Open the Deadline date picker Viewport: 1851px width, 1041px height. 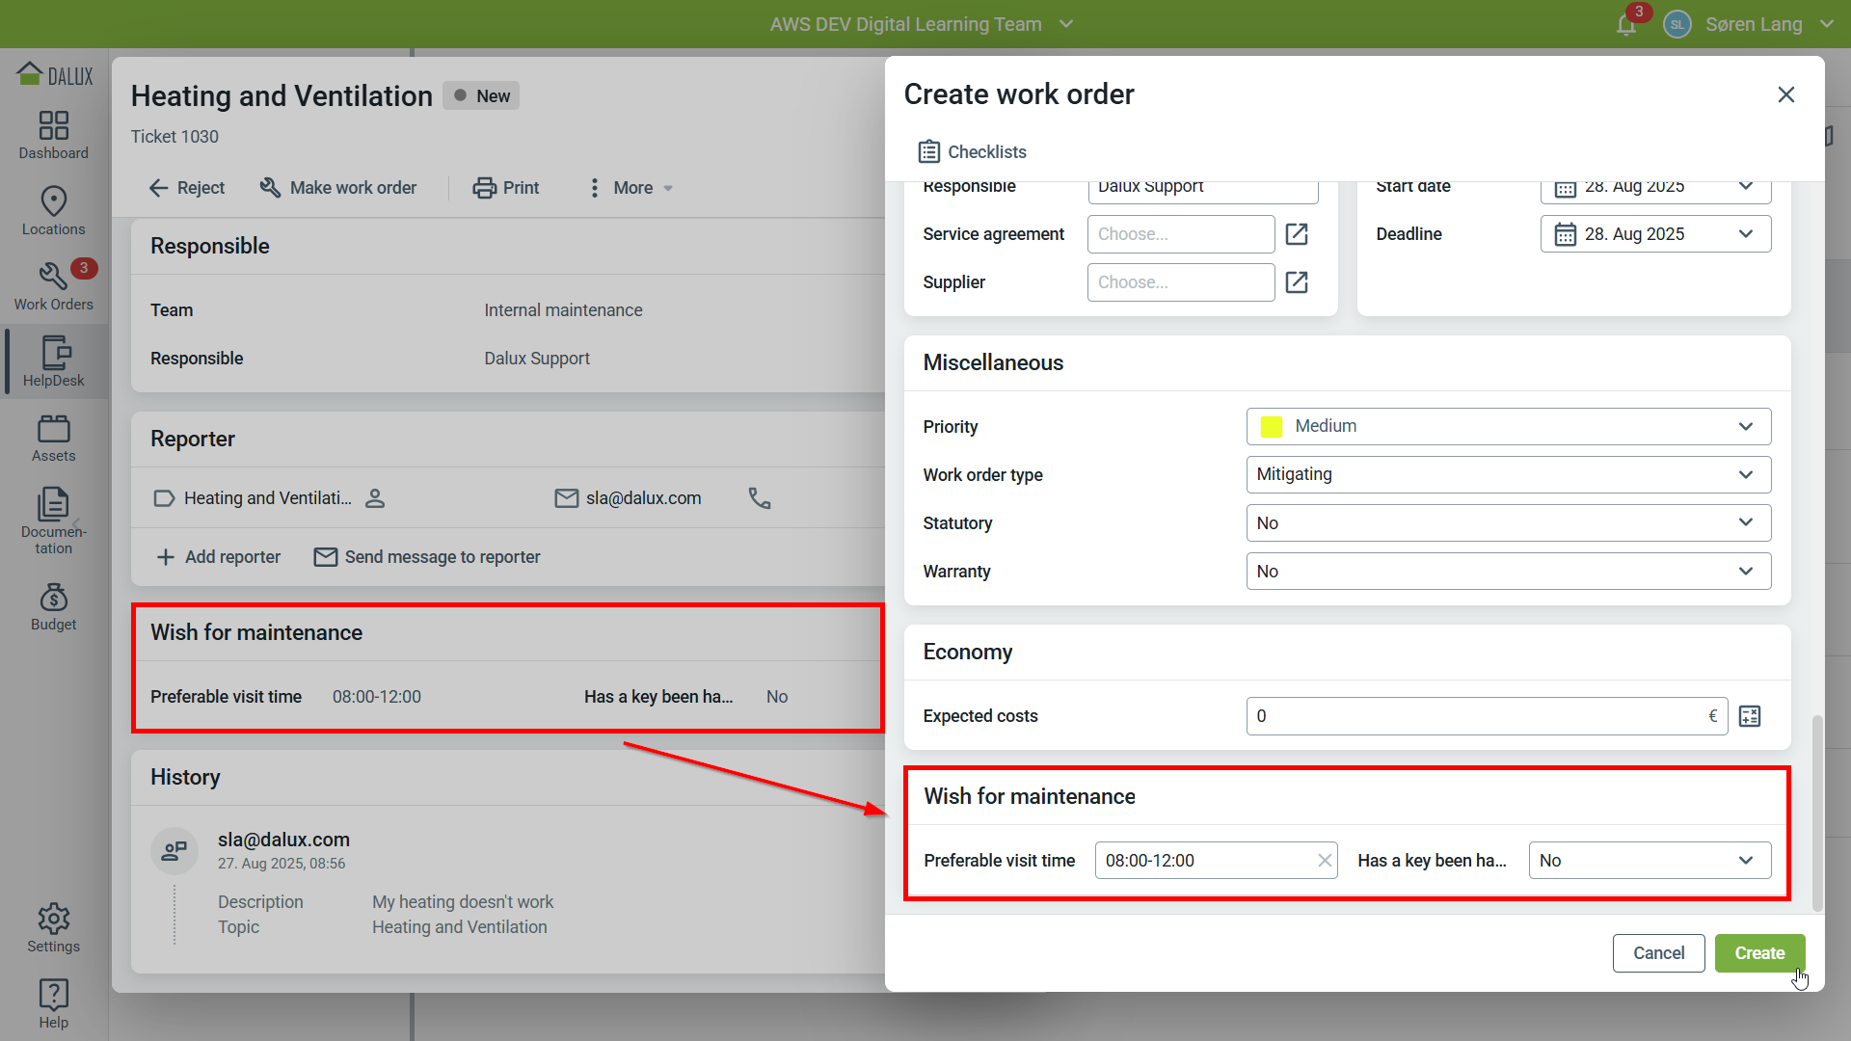1654,234
